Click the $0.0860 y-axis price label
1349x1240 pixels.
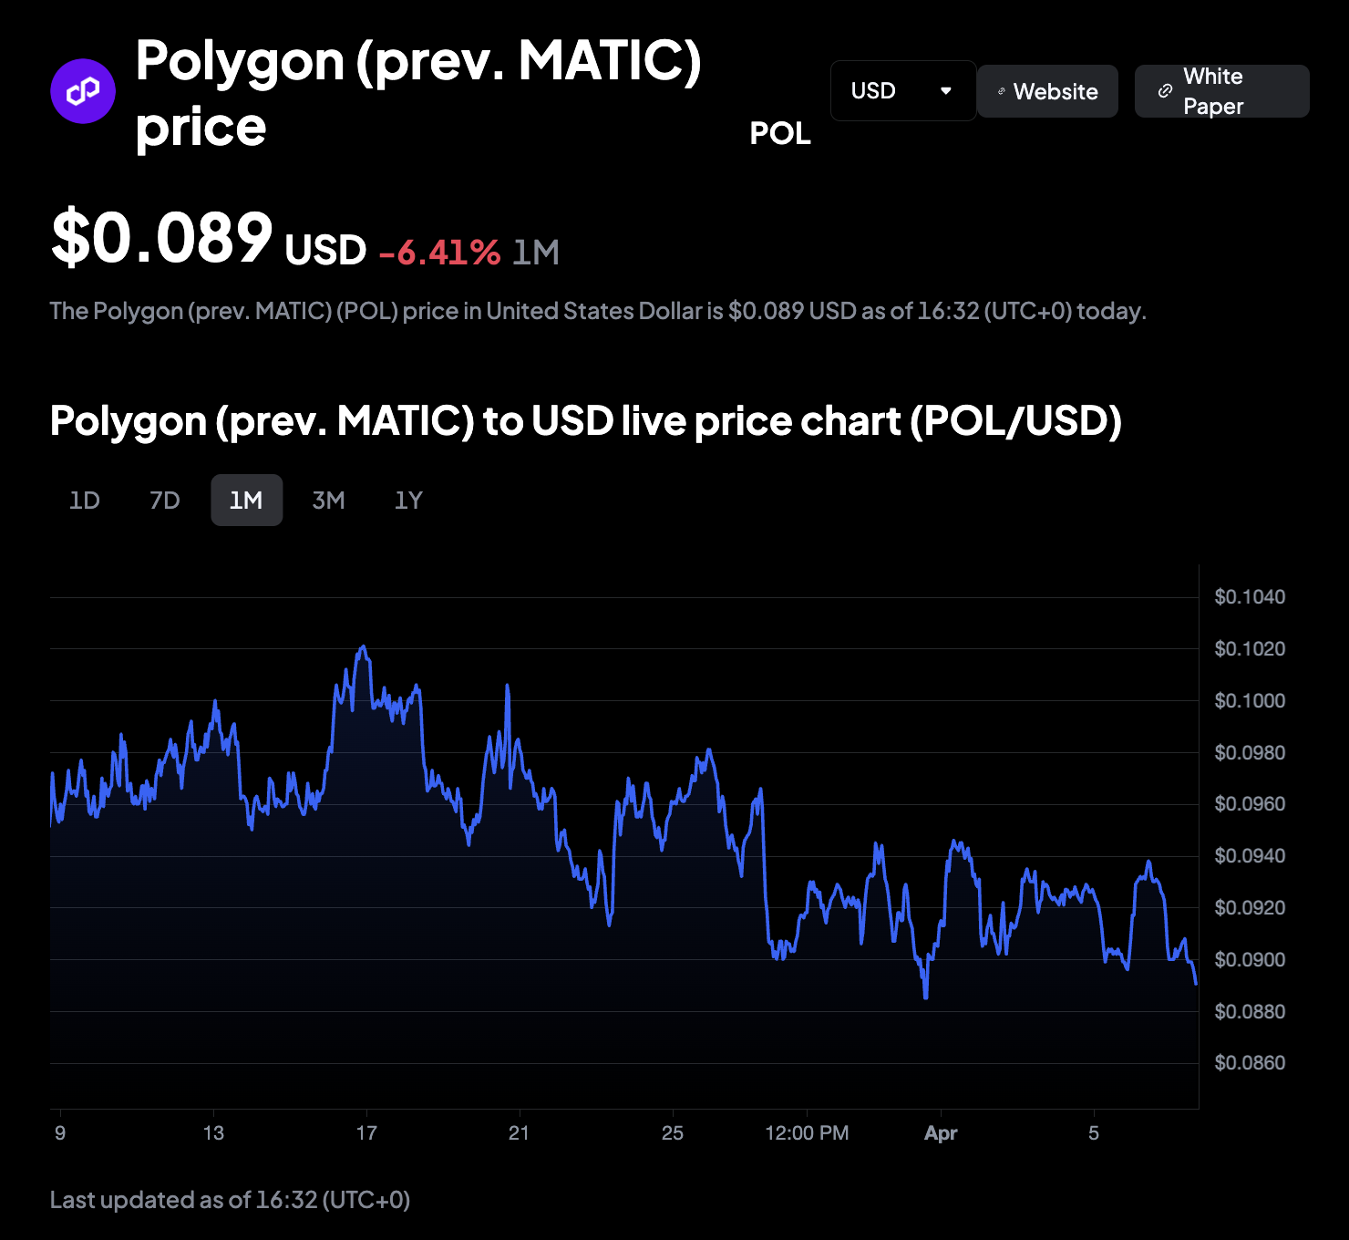tap(1250, 1063)
